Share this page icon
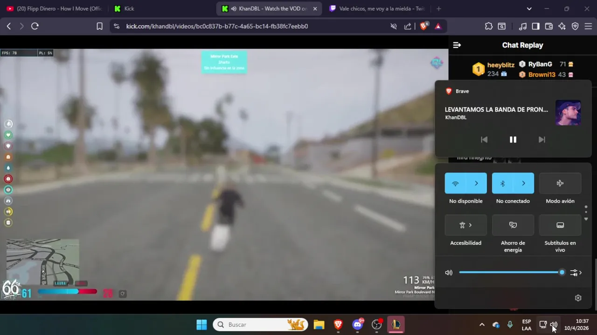The width and height of the screenshot is (597, 335). (x=408, y=26)
